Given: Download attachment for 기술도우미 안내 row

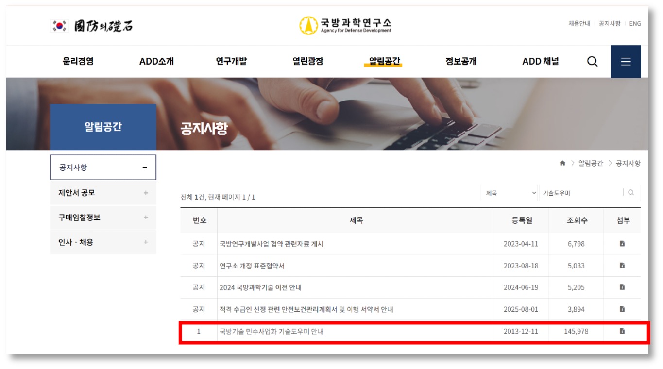Looking at the screenshot, I should pos(622,331).
